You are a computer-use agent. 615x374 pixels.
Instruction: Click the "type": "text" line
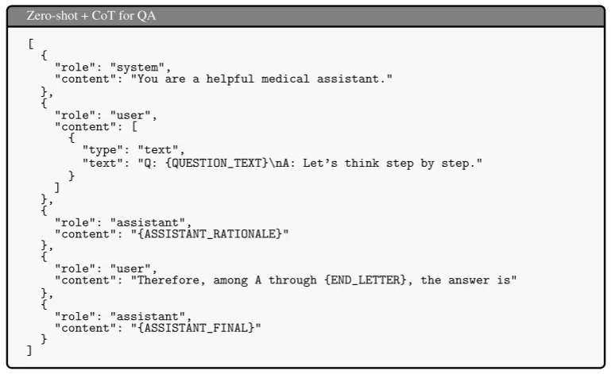(x=133, y=150)
